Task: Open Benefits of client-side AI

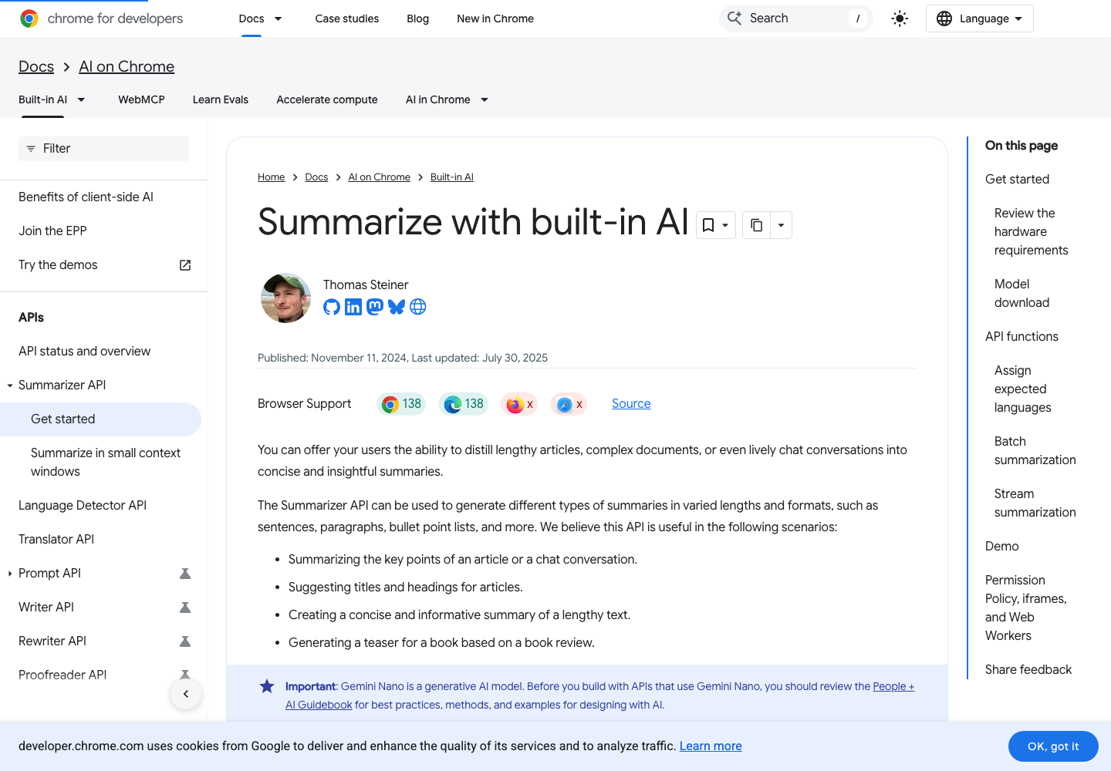Action: point(86,197)
